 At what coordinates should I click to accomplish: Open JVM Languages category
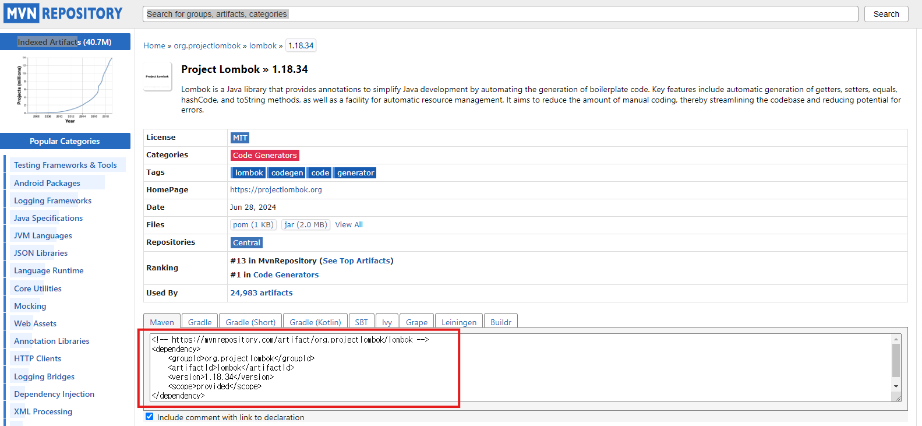click(x=43, y=235)
